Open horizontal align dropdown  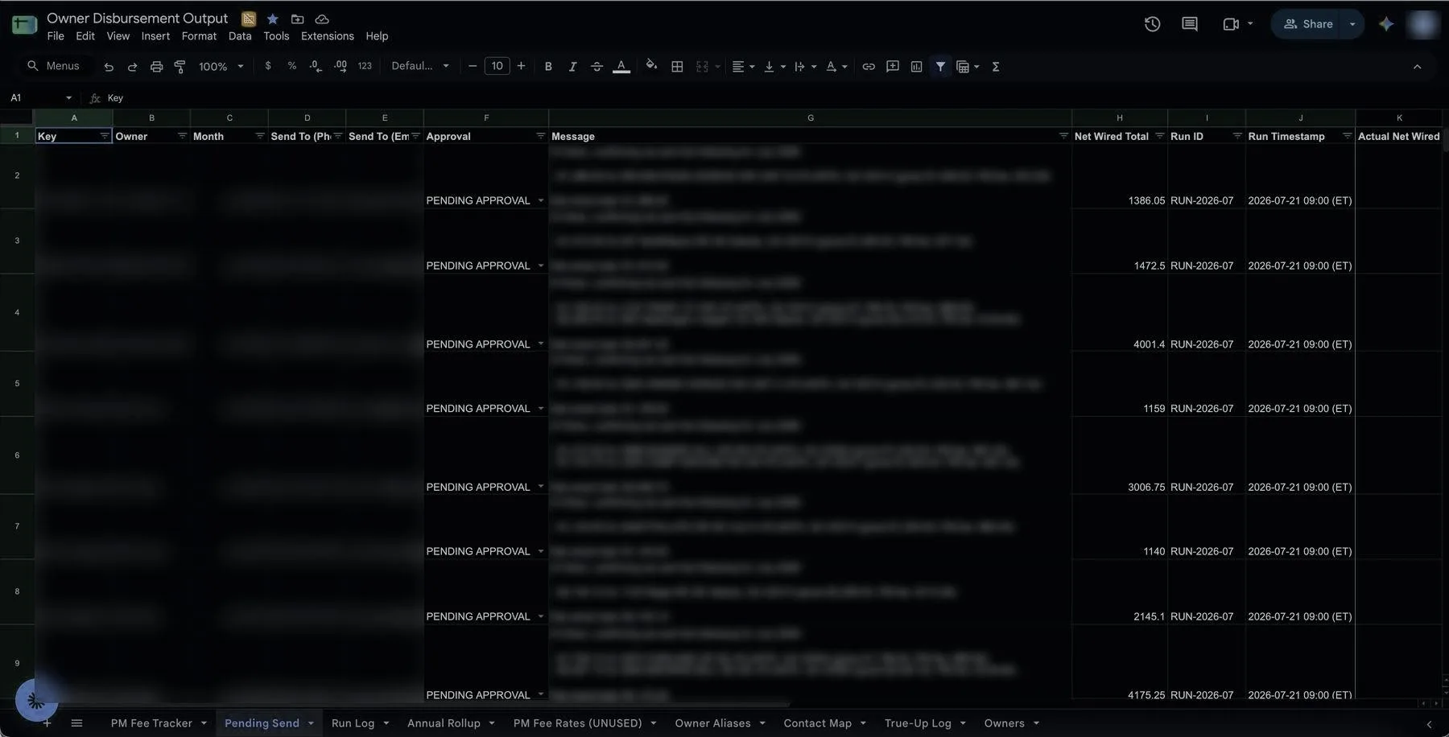[x=743, y=67]
